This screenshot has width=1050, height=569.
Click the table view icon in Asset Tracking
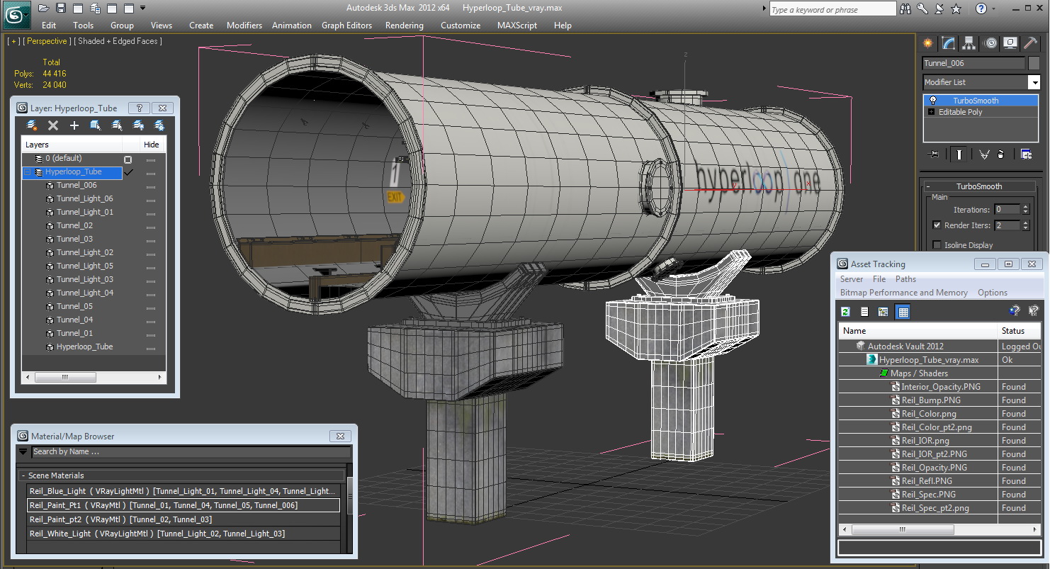[903, 312]
